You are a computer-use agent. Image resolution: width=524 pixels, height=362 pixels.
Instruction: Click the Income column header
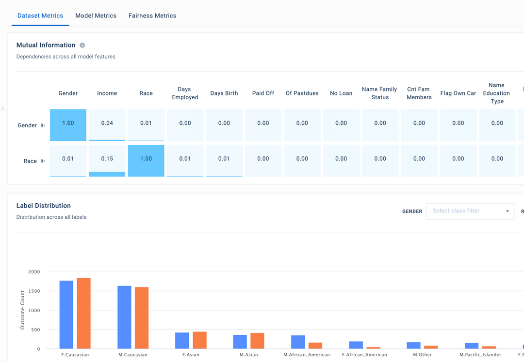pyautogui.click(x=107, y=93)
